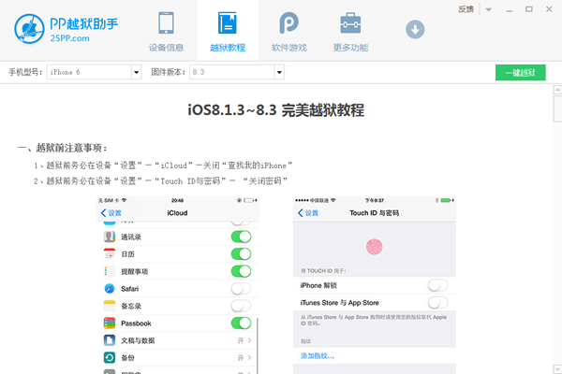Open the 手机型号 dropdown arrow
Image resolution: width=562 pixels, height=374 pixels.
(x=136, y=72)
